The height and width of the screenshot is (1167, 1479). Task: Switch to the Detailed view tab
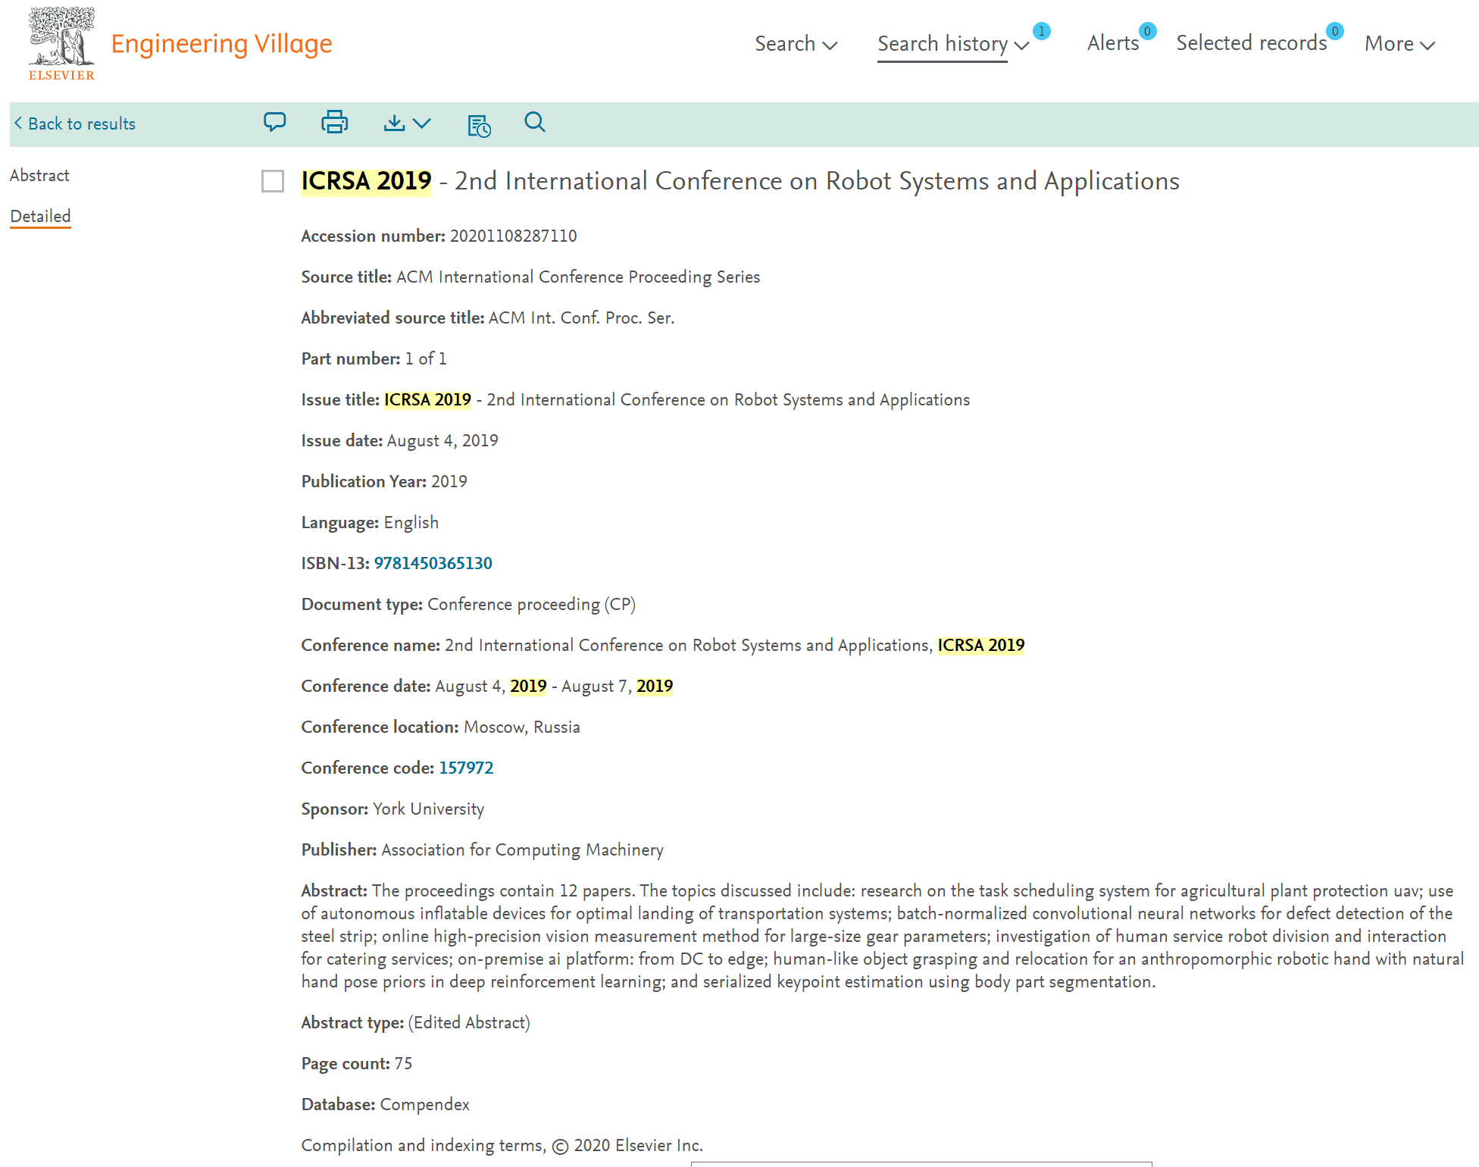click(40, 216)
